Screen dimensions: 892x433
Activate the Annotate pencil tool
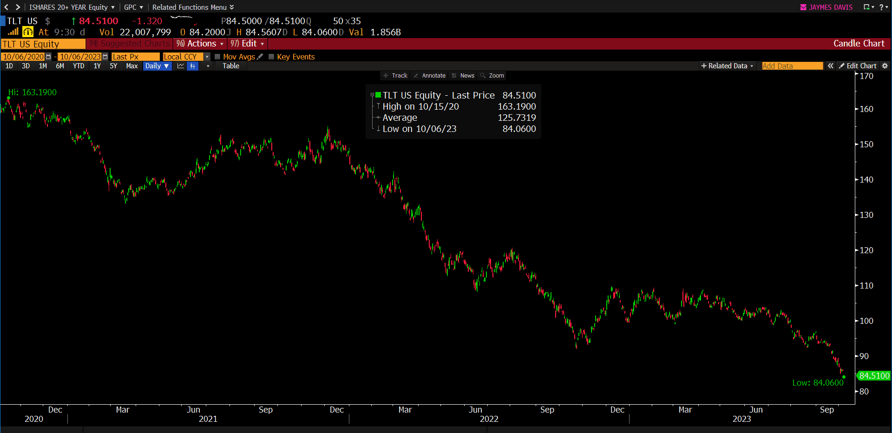429,76
